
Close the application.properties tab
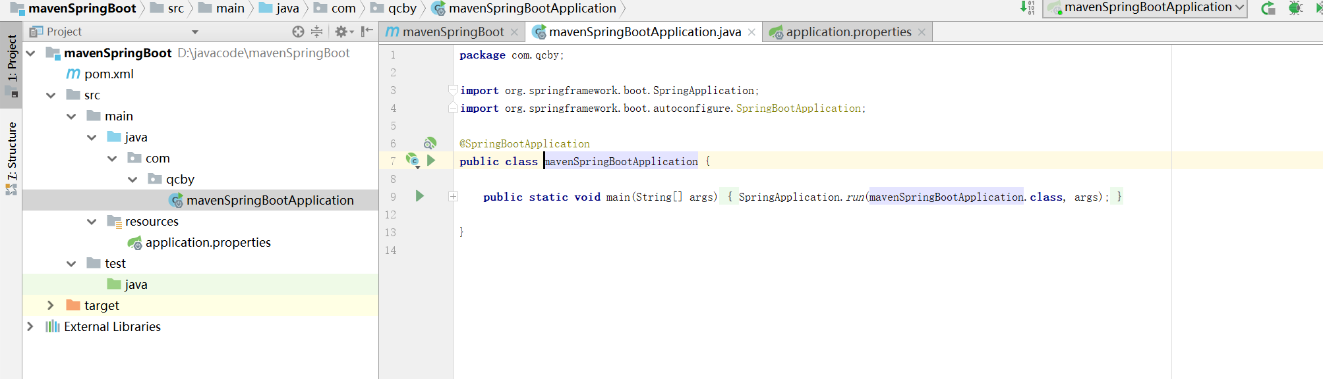pos(922,32)
